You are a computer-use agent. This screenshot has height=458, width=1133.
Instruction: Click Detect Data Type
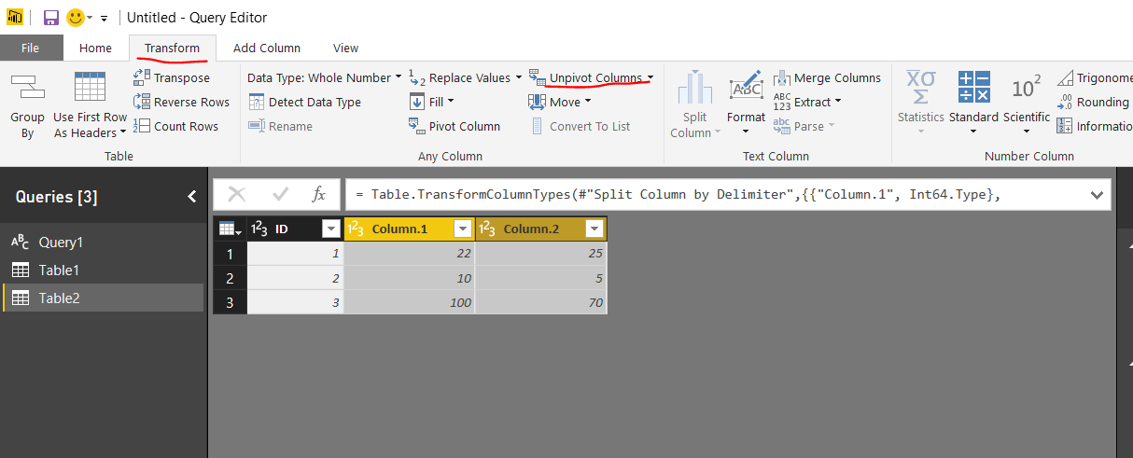pyautogui.click(x=304, y=102)
